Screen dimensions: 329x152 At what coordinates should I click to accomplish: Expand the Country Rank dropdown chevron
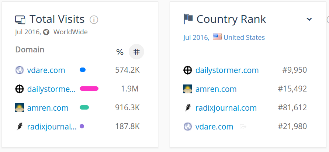[309, 19]
